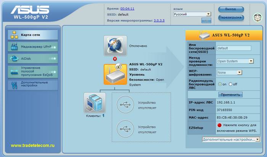267x157 pixels.
Task: Turn wireless radio off
Action: tap(230, 84)
